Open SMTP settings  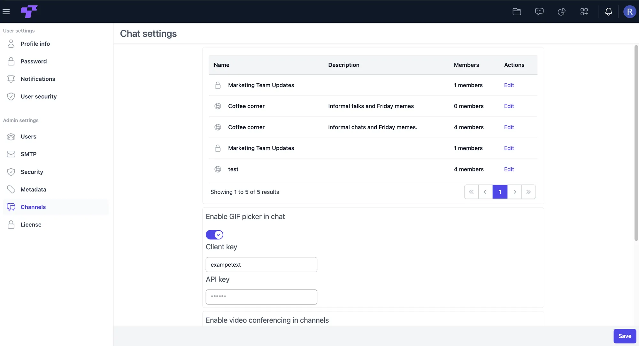click(x=56, y=154)
